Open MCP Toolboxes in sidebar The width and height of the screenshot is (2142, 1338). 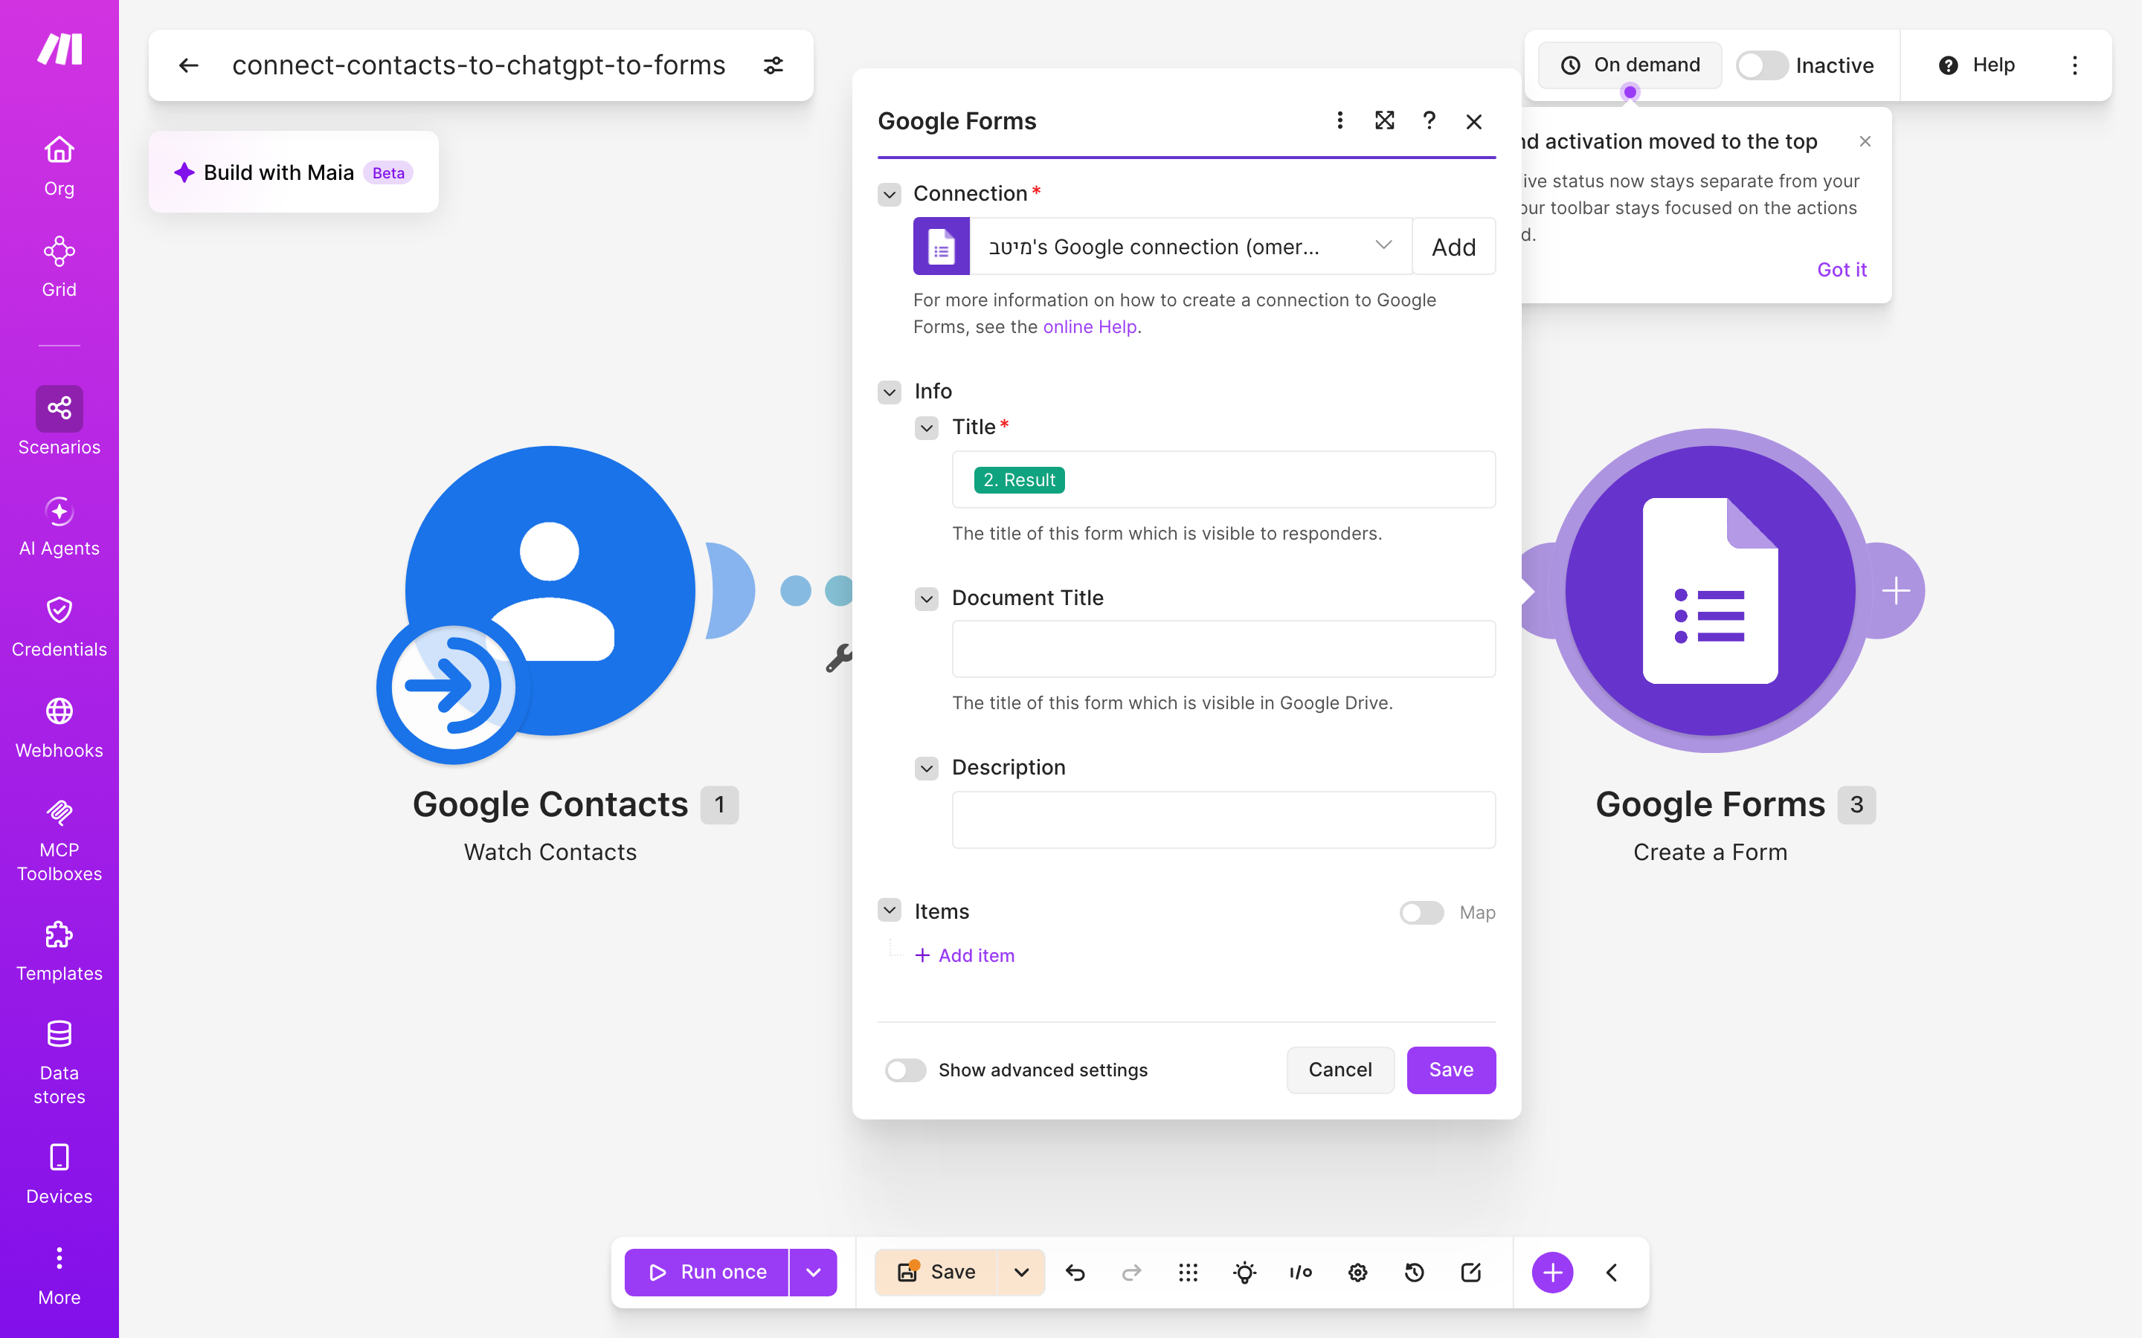[x=59, y=839]
